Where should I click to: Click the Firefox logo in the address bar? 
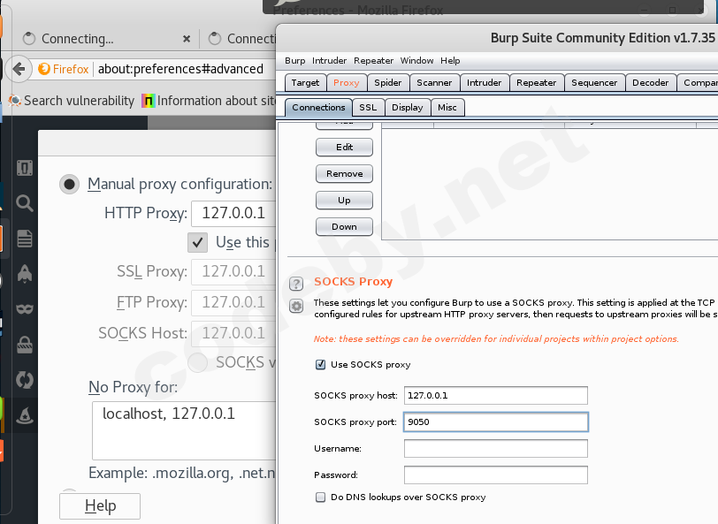pos(44,69)
